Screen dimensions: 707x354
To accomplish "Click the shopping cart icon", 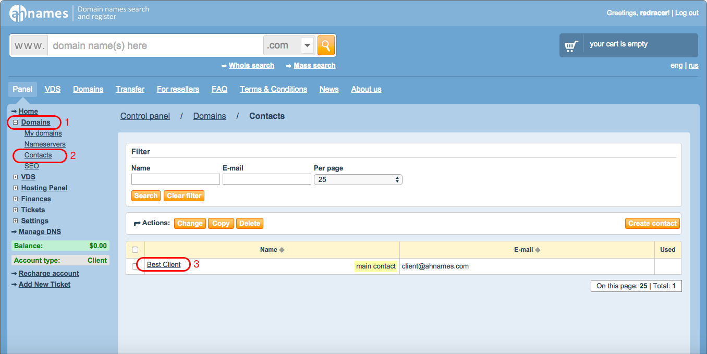I will click(x=571, y=46).
